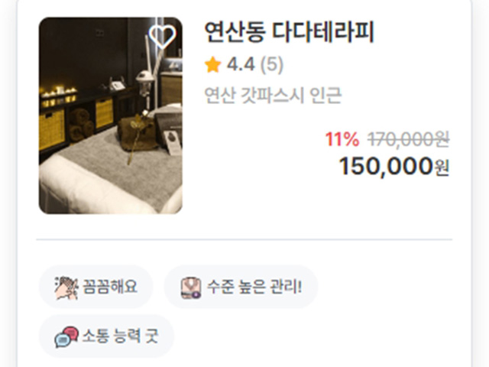Open the massage room thumbnail image

[x=110, y=115]
